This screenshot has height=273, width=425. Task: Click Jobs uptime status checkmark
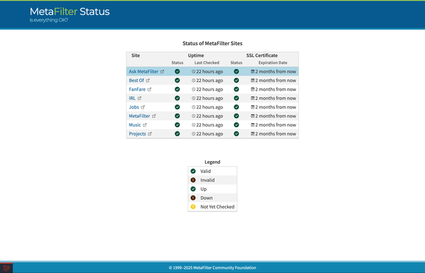(x=177, y=107)
